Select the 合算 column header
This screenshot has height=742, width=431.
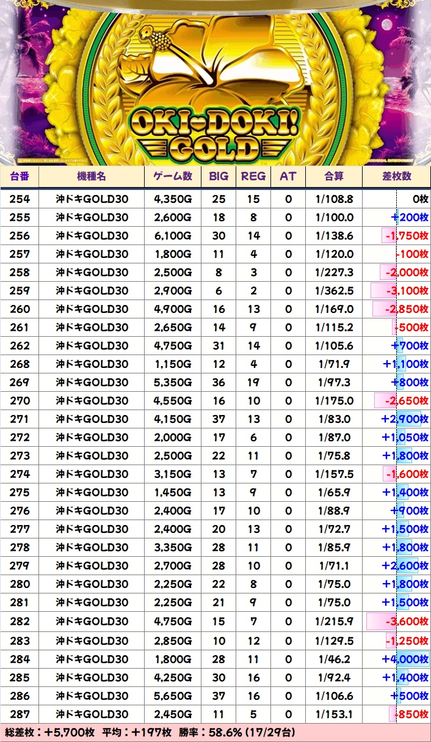(334, 176)
